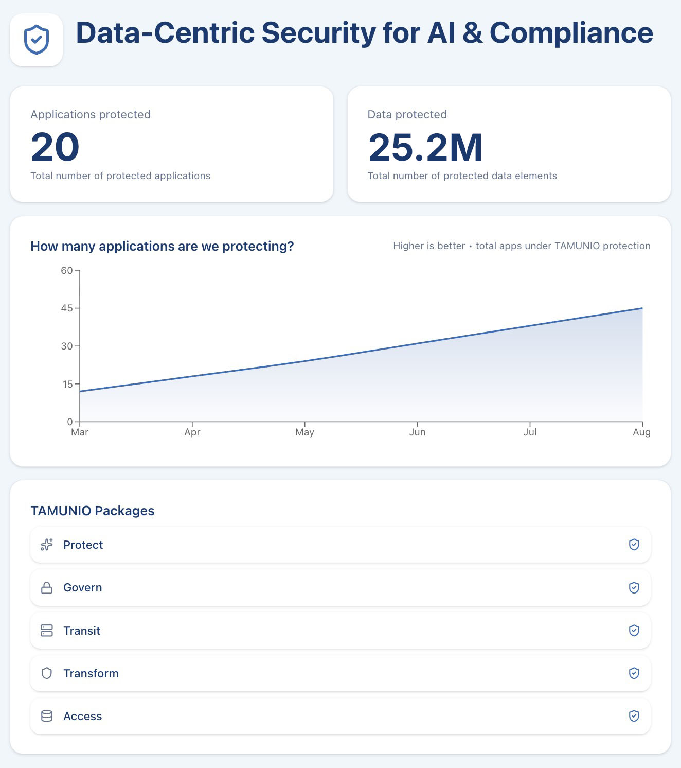
Task: Click the shield icon beside Transform
Action: pos(47,673)
